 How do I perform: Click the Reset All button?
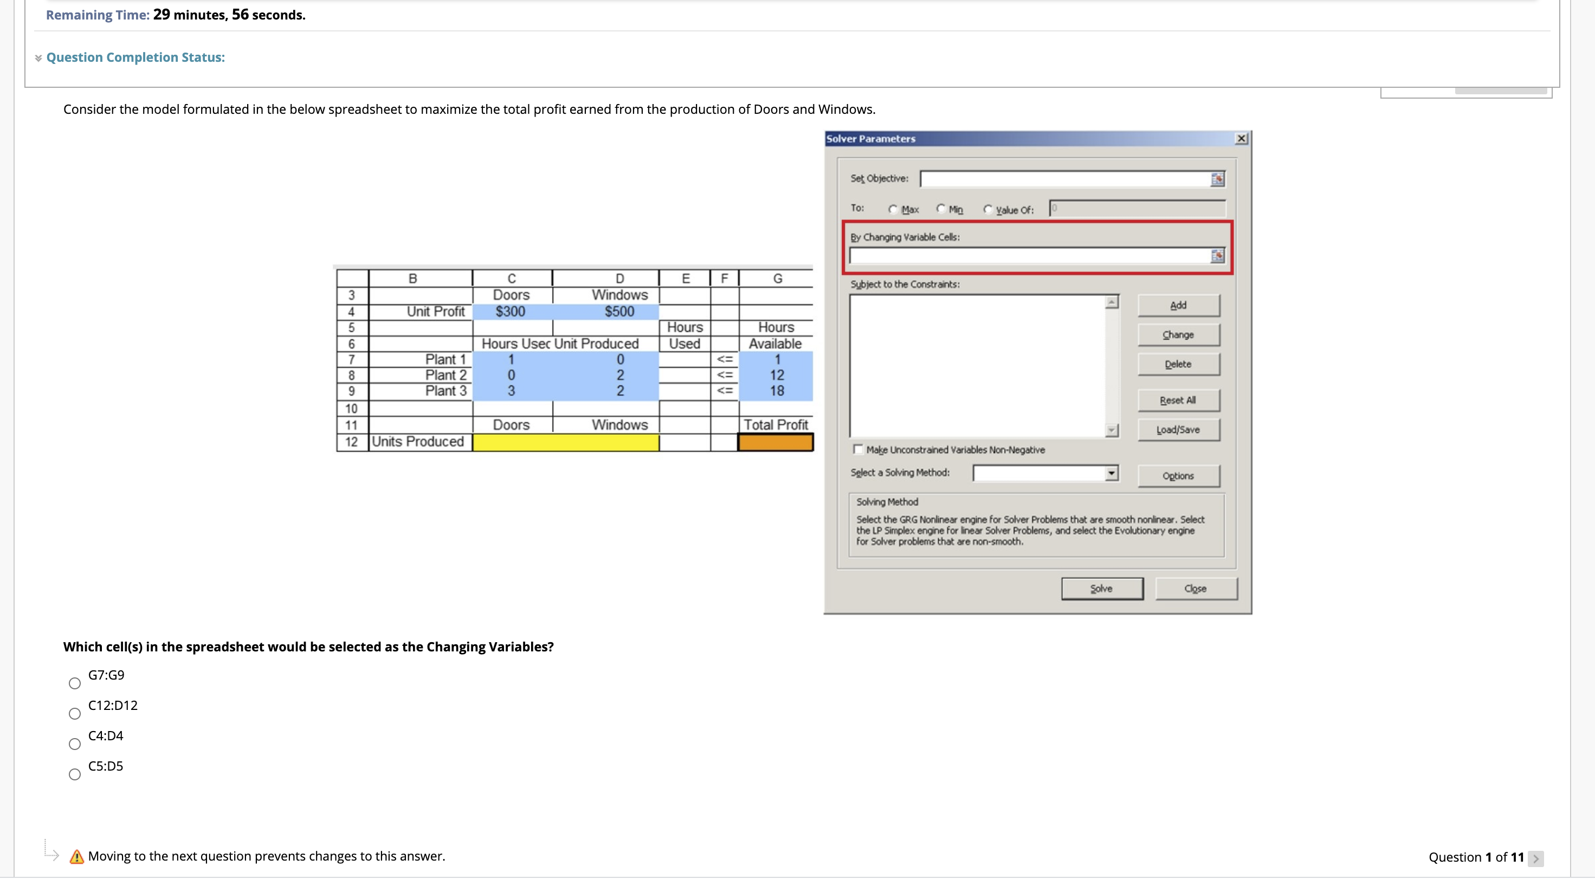pos(1178,399)
